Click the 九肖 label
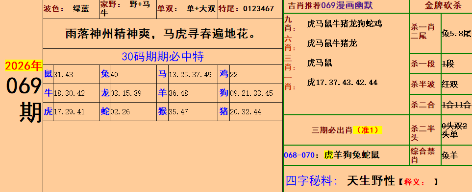Screen dimensions: 472x192 (x=290, y=24)
